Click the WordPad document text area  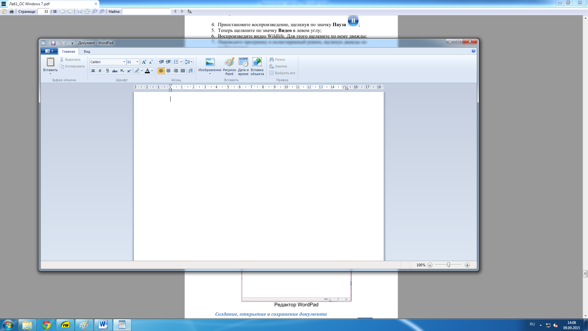click(258, 176)
